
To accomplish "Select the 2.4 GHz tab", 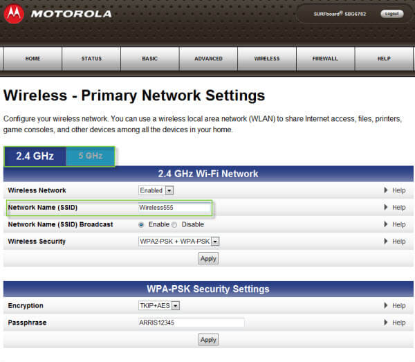I will [35, 156].
